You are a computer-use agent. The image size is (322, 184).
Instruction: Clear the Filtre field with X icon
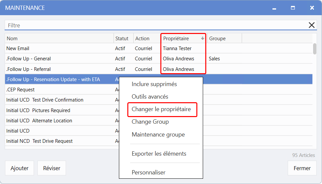point(311,25)
